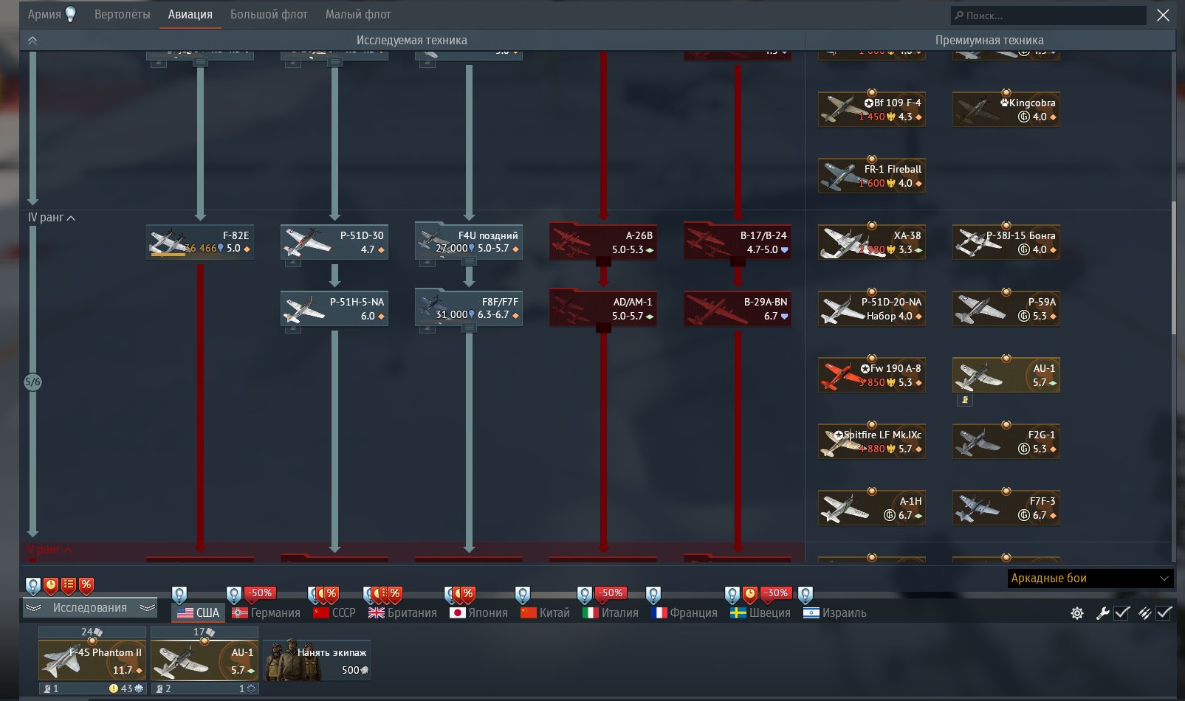1185x701 pixels.
Task: Select the P-51D-20-NA Набор aircraft
Action: [x=872, y=308]
